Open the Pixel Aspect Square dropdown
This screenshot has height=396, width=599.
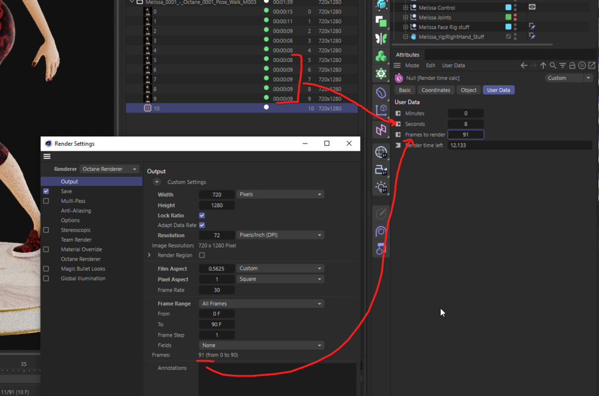point(280,279)
